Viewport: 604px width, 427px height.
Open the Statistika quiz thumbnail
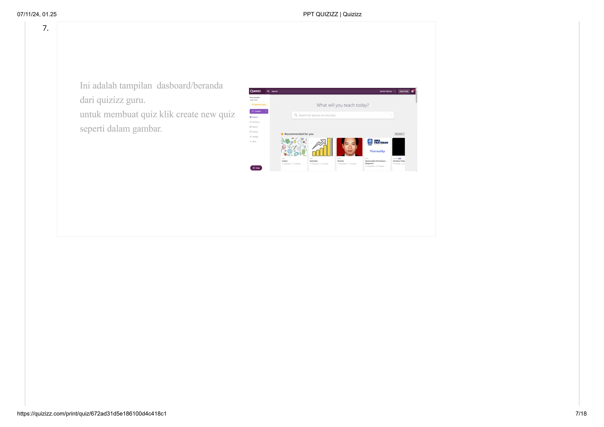point(322,147)
